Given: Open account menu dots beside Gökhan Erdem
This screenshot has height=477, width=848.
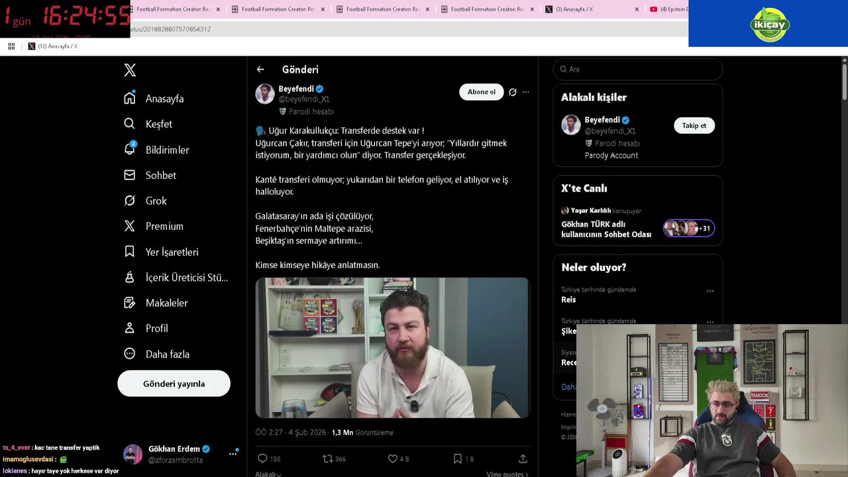Looking at the screenshot, I should [x=233, y=454].
